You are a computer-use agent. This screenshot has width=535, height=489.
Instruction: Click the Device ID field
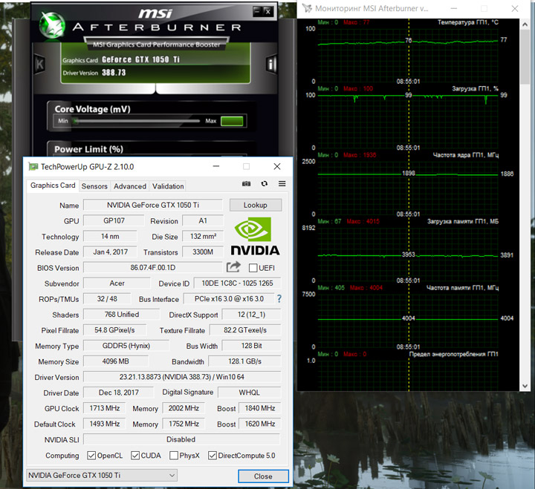237,283
